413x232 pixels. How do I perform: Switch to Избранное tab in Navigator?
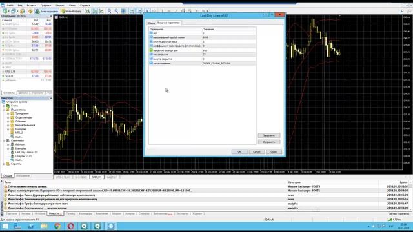click(x=24, y=176)
